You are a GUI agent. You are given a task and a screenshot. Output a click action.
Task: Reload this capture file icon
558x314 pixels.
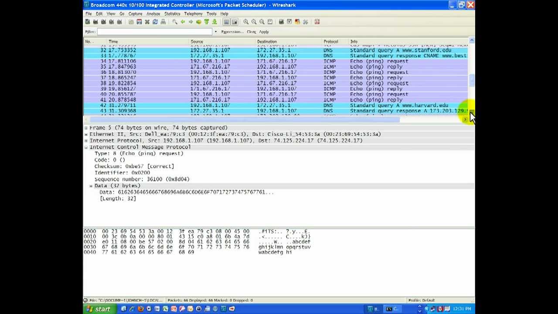click(155, 22)
